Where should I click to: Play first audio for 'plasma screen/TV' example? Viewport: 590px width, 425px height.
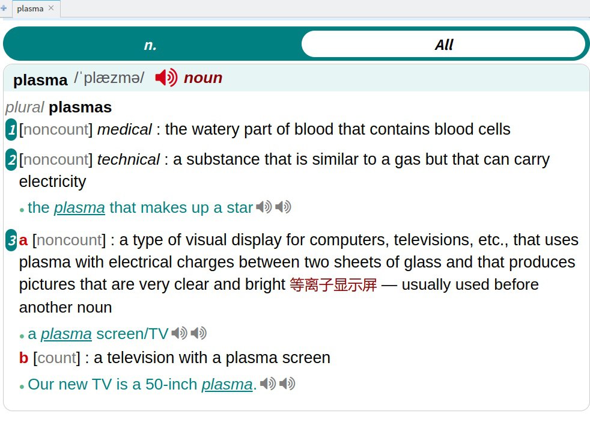click(179, 333)
